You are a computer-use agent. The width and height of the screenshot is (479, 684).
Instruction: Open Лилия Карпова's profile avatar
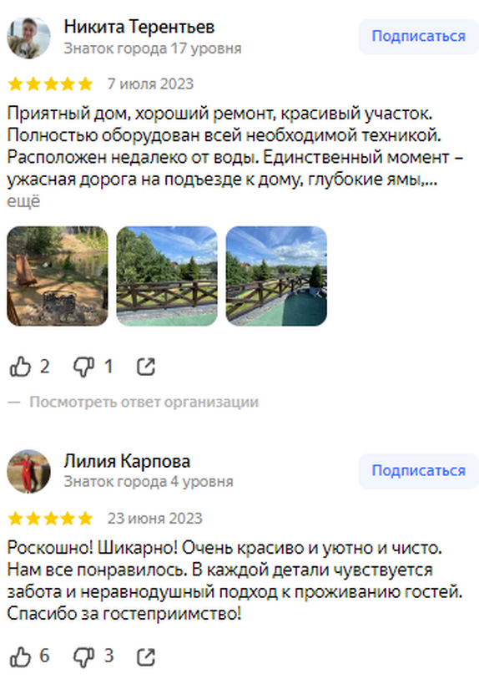click(x=28, y=472)
